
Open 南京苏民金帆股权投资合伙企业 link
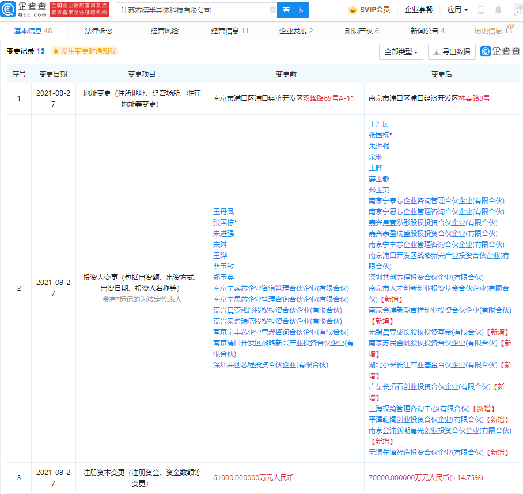pyautogui.click(x=433, y=343)
